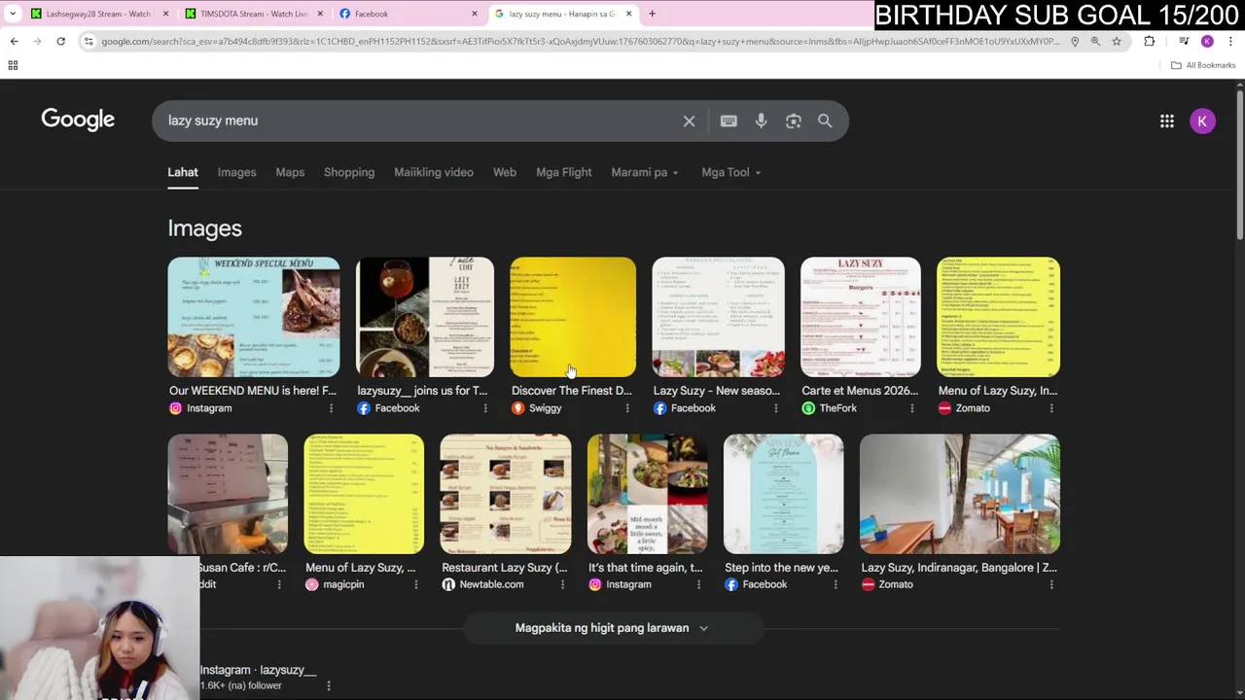Image resolution: width=1245 pixels, height=700 pixels.
Task: Open the bookmarks bar apps grid icon
Action: [13, 65]
